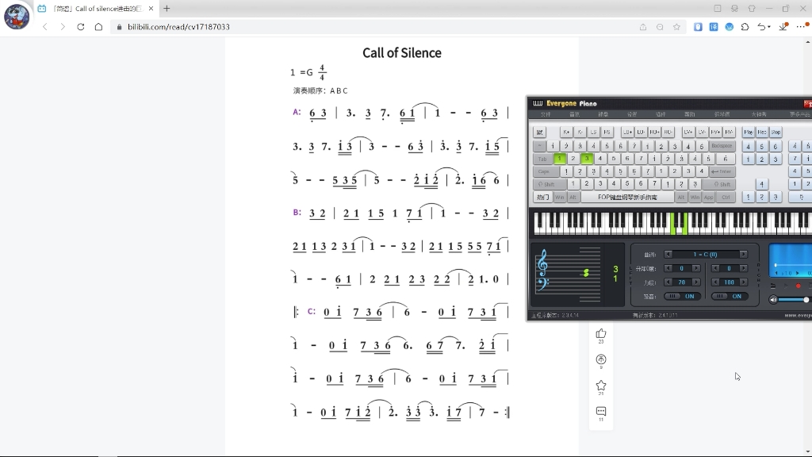Open the browser's three-dot menu

click(802, 26)
